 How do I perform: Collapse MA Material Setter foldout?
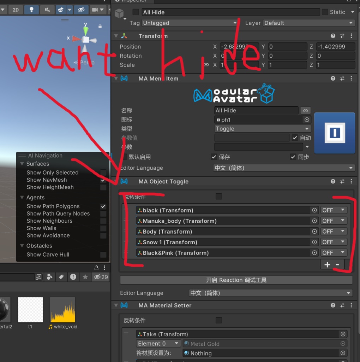pos(116,305)
